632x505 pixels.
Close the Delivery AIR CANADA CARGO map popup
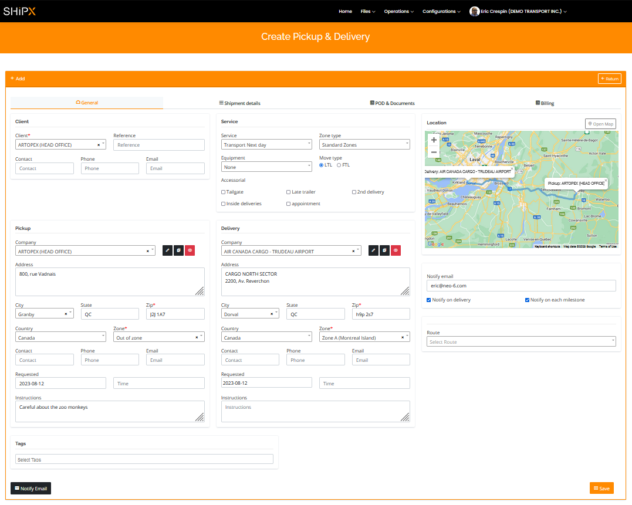[512, 168]
